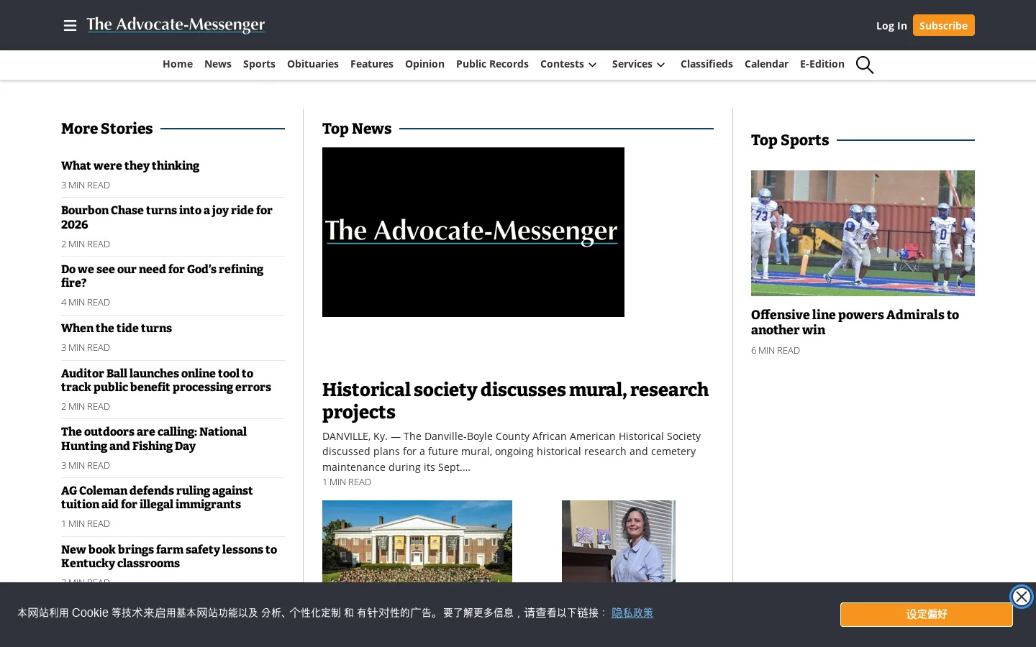This screenshot has height=647, width=1036.
Task: Click the woman in blue shirt thumbnail
Action: pos(619,541)
